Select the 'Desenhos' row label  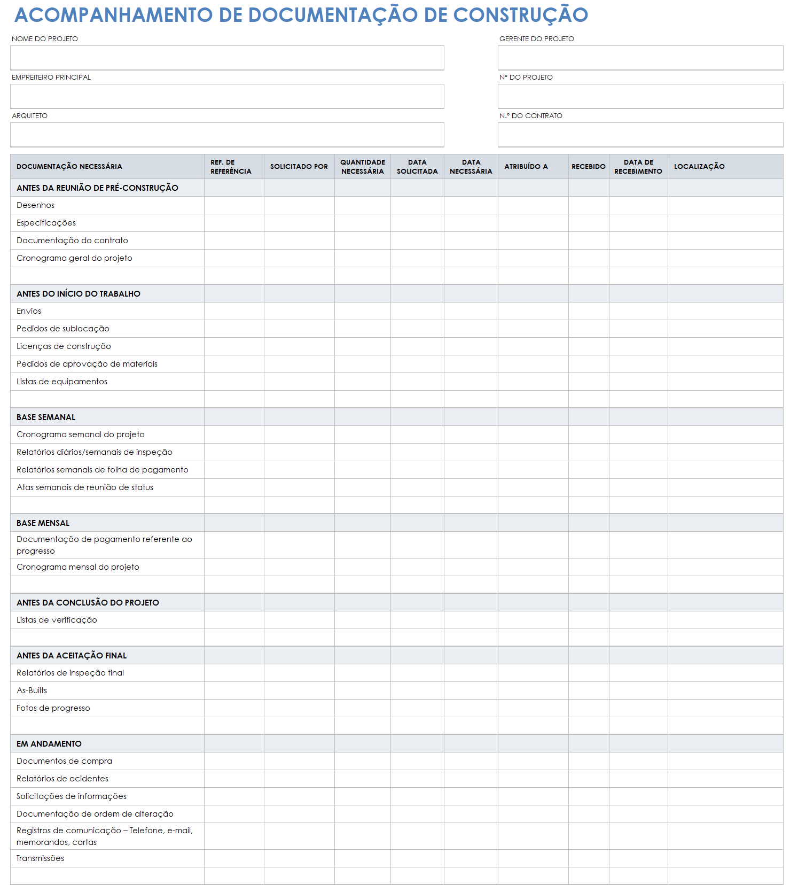coord(35,205)
